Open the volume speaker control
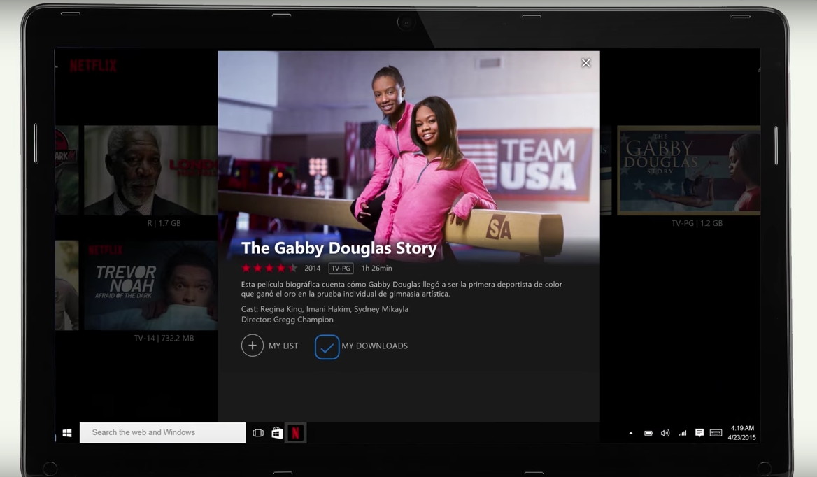 pyautogui.click(x=665, y=434)
